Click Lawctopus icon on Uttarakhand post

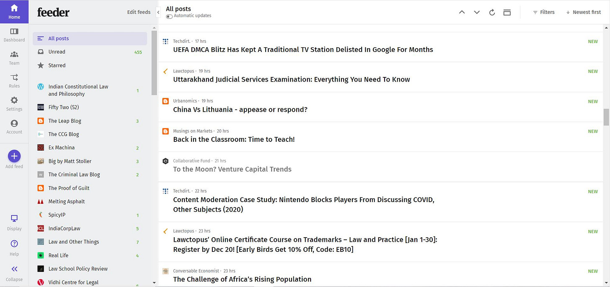click(x=165, y=71)
